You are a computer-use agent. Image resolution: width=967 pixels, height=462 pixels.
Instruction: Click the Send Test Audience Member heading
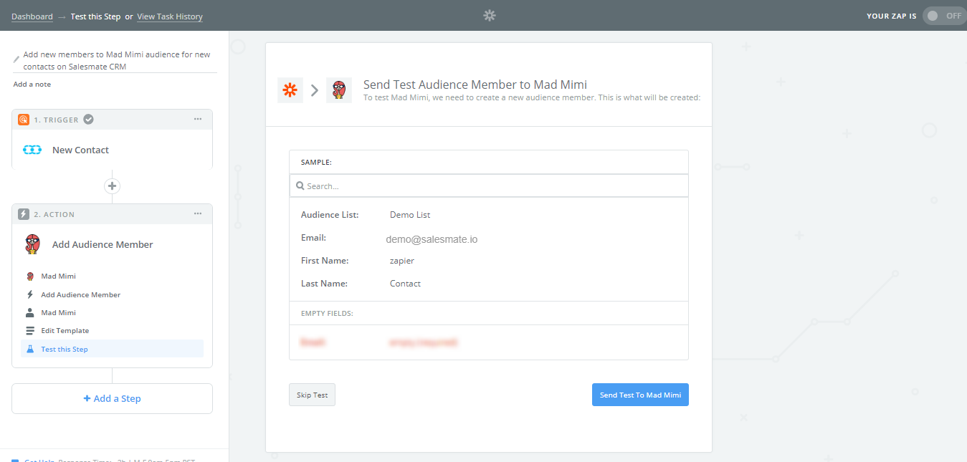(475, 85)
